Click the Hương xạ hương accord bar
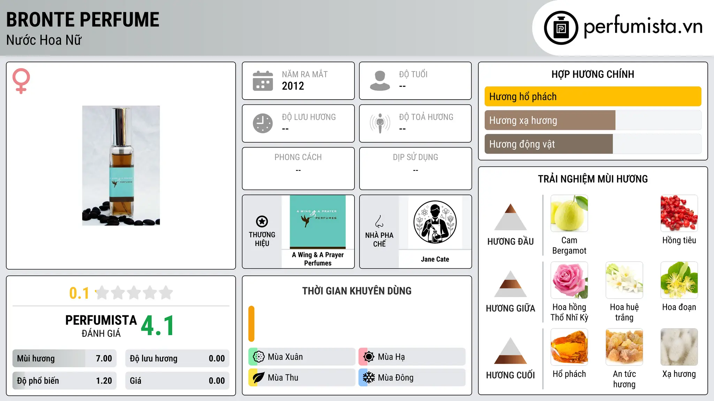 pos(593,120)
